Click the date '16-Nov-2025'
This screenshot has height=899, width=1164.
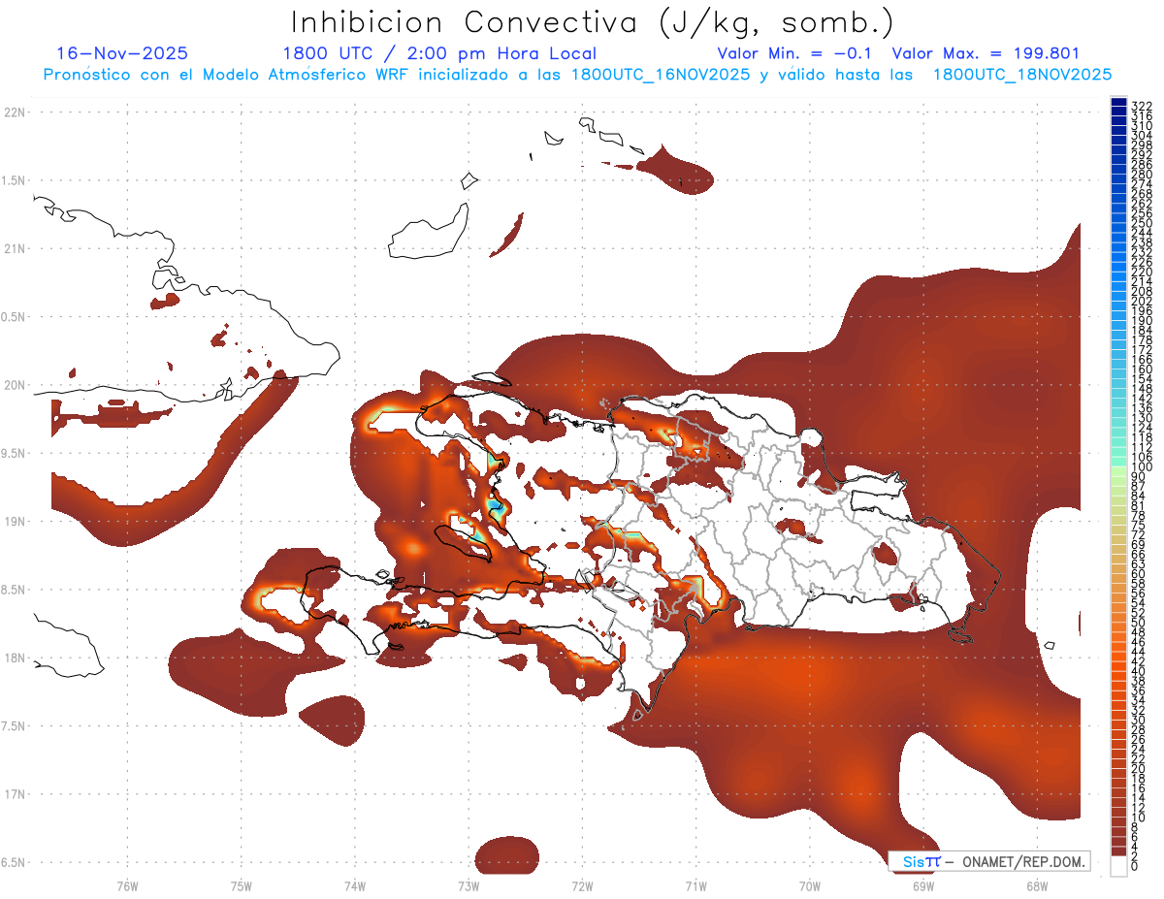122,53
